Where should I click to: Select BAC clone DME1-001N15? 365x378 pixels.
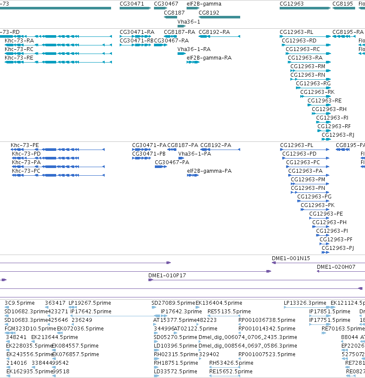click(291, 258)
